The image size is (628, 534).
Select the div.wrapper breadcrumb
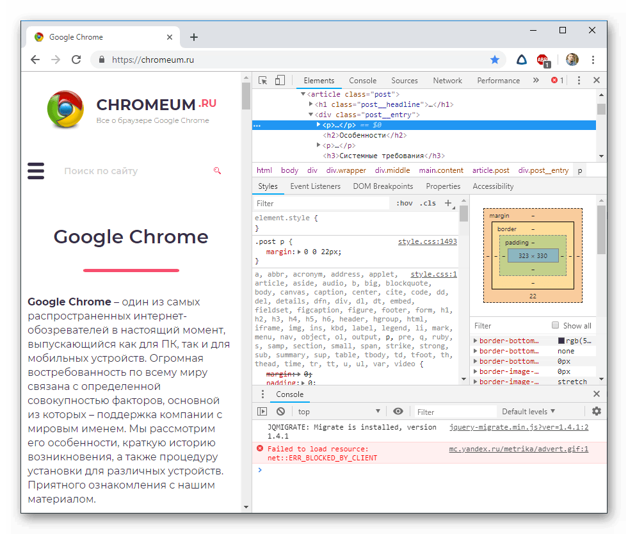(346, 170)
